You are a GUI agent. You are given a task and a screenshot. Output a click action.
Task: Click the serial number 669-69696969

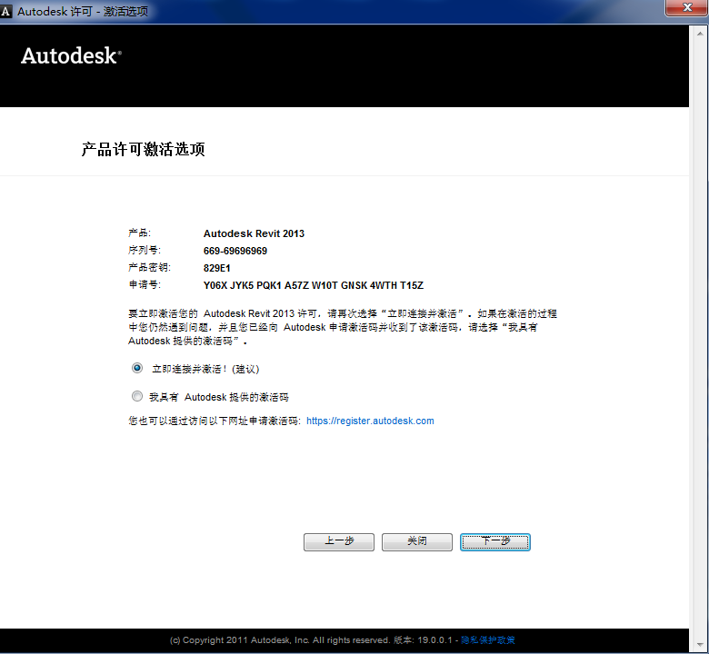pos(235,251)
